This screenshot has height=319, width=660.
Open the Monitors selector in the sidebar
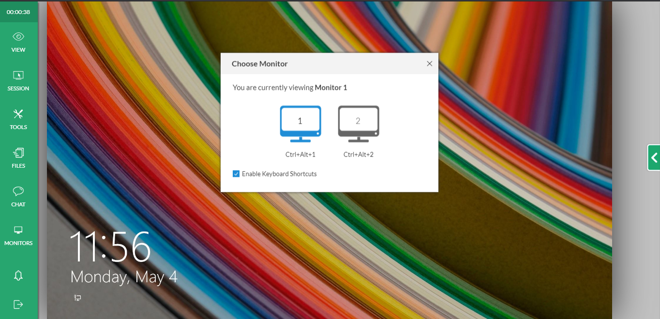click(x=18, y=235)
